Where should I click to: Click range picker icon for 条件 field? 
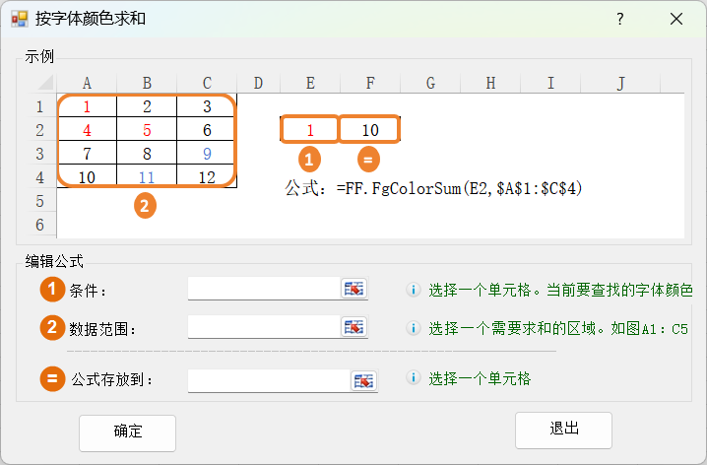click(353, 288)
